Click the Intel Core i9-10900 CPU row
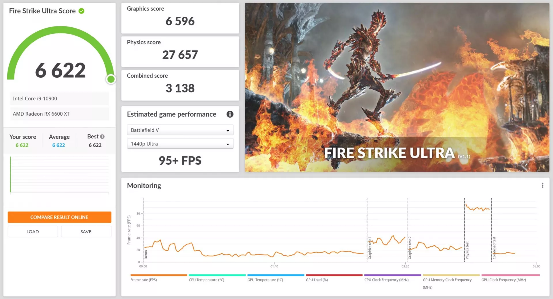The height and width of the screenshot is (299, 553). (59, 99)
